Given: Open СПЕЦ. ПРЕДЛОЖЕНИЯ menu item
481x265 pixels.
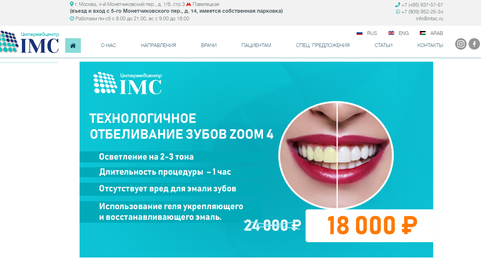Looking at the screenshot, I should point(323,45).
